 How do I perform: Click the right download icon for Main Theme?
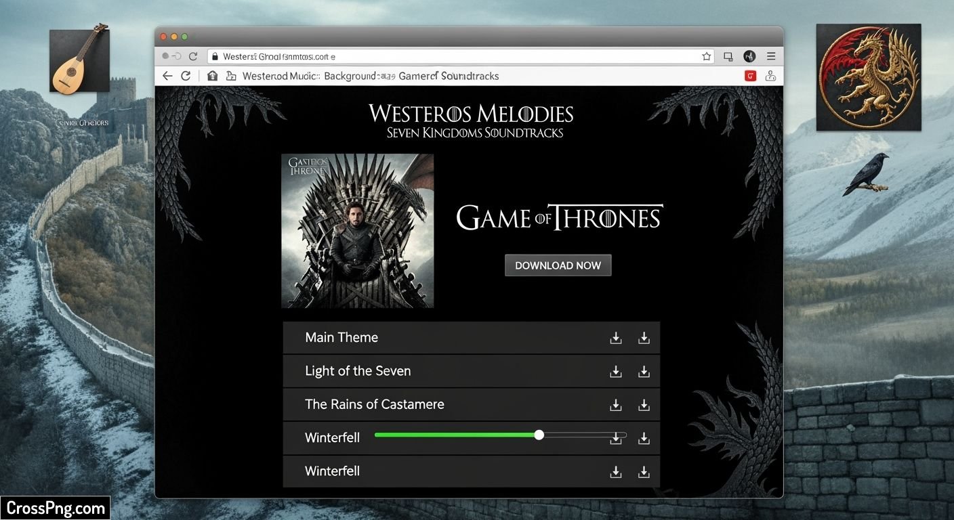point(644,338)
